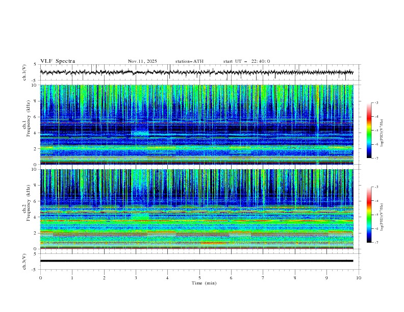Click the 5 minute tick label
Screen dimensions: 404x312
pos(199,278)
